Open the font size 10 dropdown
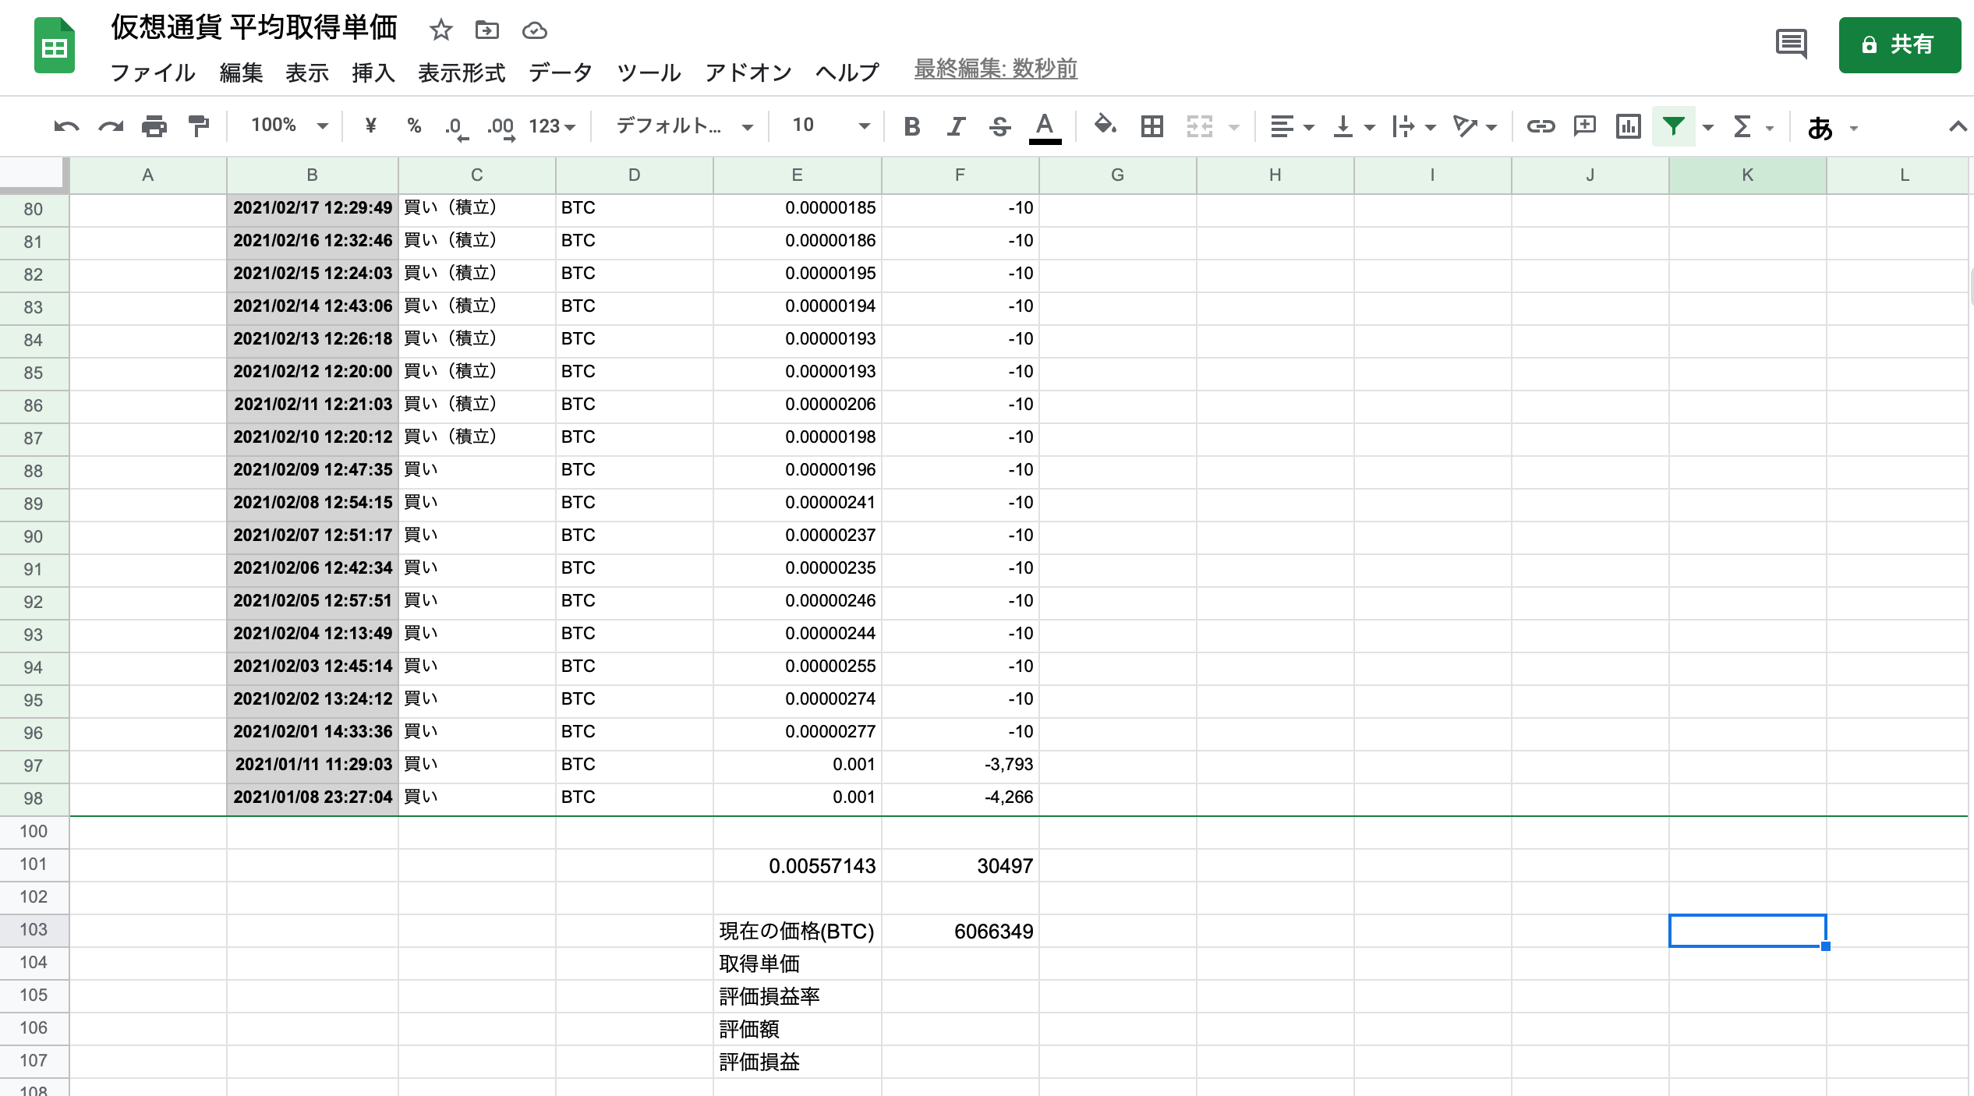 click(830, 126)
